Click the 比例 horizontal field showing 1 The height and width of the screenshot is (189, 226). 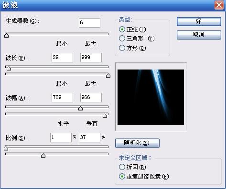click(61, 138)
